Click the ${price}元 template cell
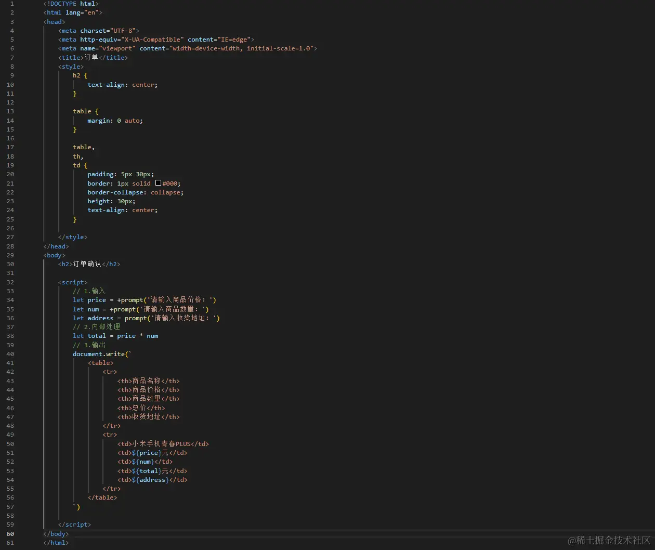This screenshot has width=655, height=550. 152,453
